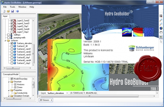Uncheck the Layer3_Sand2 checkbox
Screen dimensions: 164x107
[x=12, y=21]
